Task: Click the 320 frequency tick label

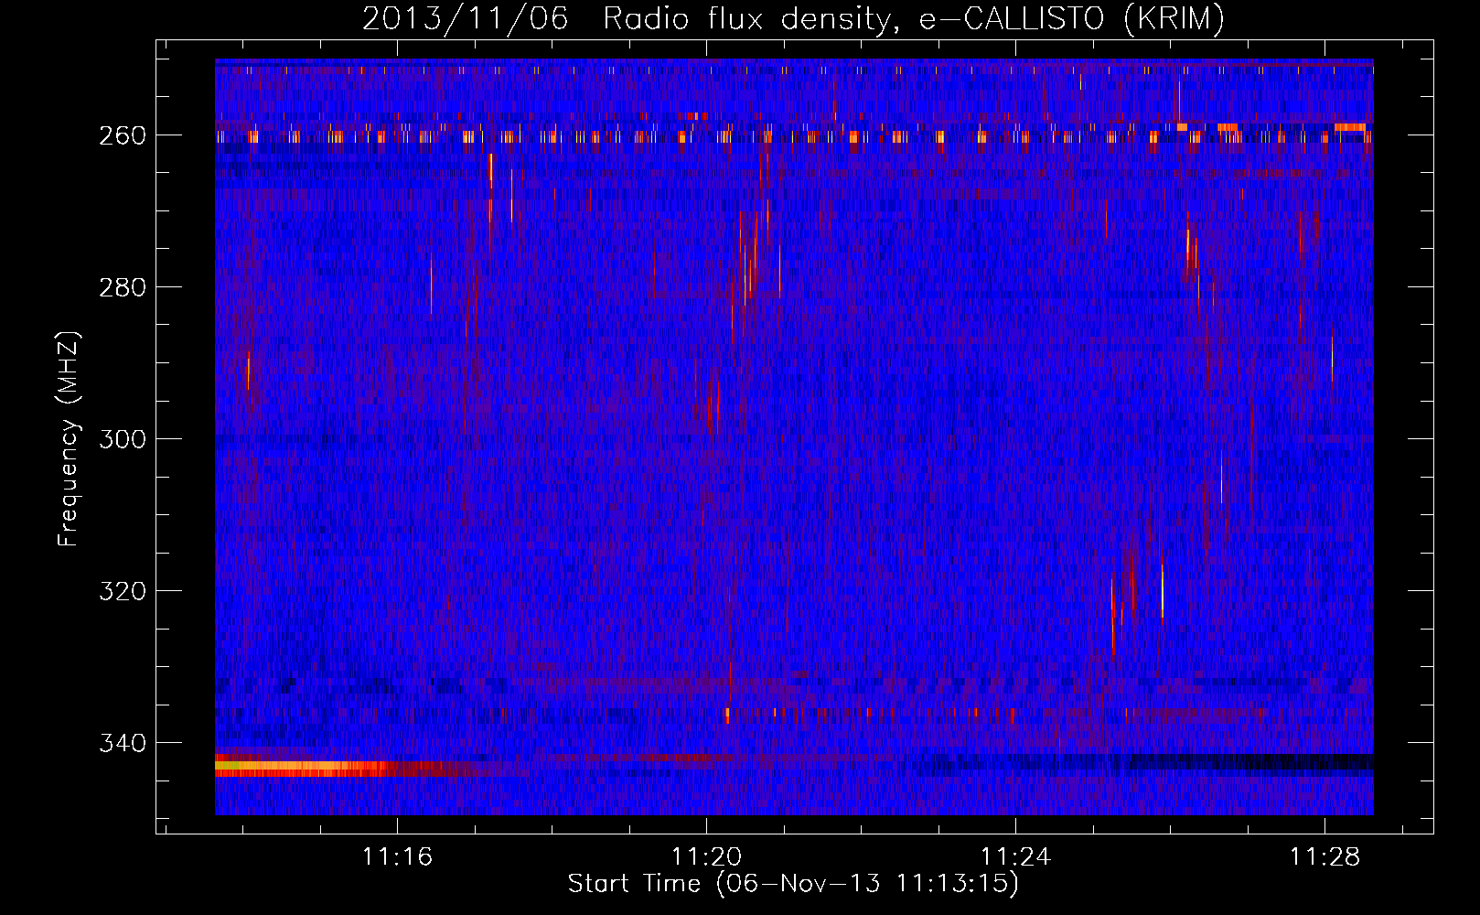Action: click(123, 591)
